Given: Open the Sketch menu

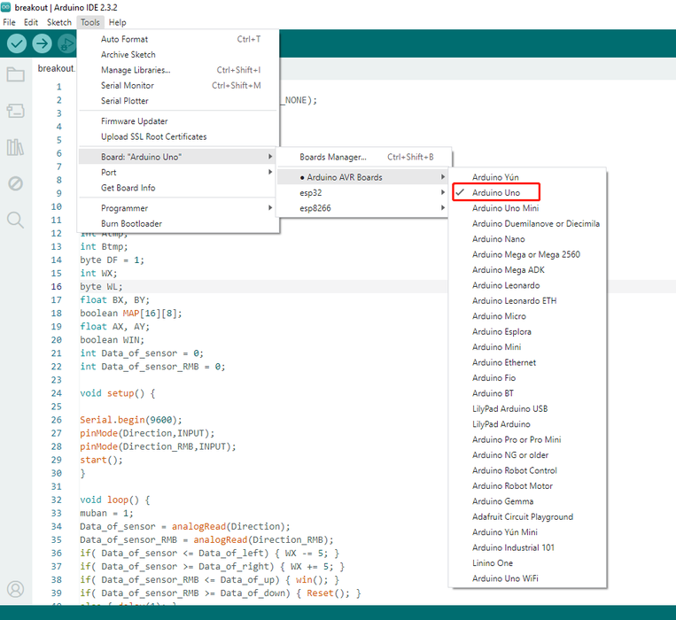Looking at the screenshot, I should [x=59, y=22].
